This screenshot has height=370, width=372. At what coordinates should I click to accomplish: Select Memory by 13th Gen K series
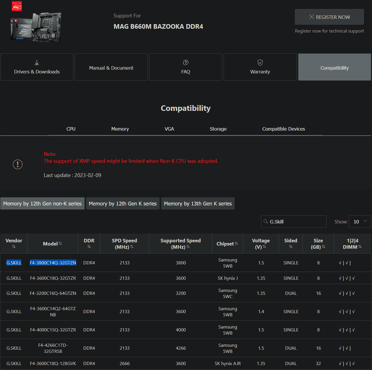pos(198,203)
